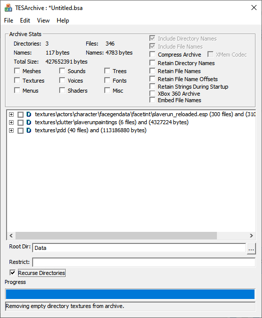Image resolution: width=262 pixels, height=318 pixels.
Task: Click the Root Dir input field
Action: [139, 248]
